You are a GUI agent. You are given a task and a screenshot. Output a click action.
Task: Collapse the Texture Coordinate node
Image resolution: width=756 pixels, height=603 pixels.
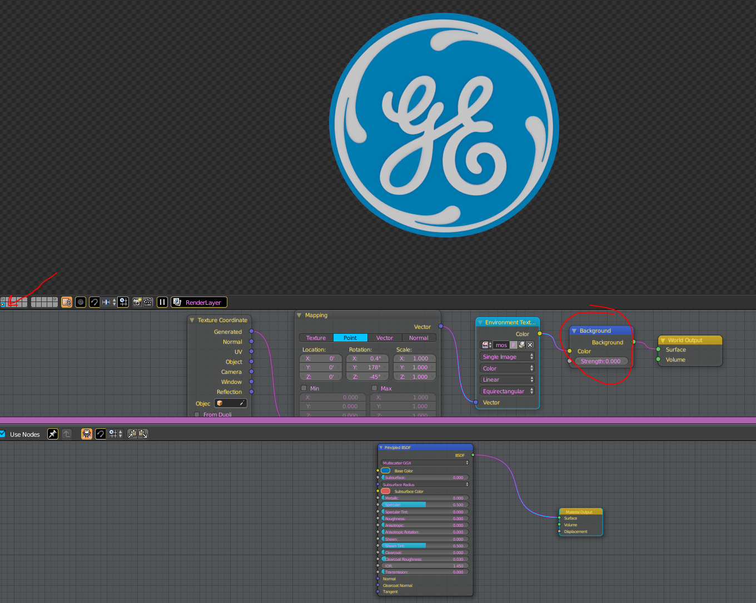[192, 320]
